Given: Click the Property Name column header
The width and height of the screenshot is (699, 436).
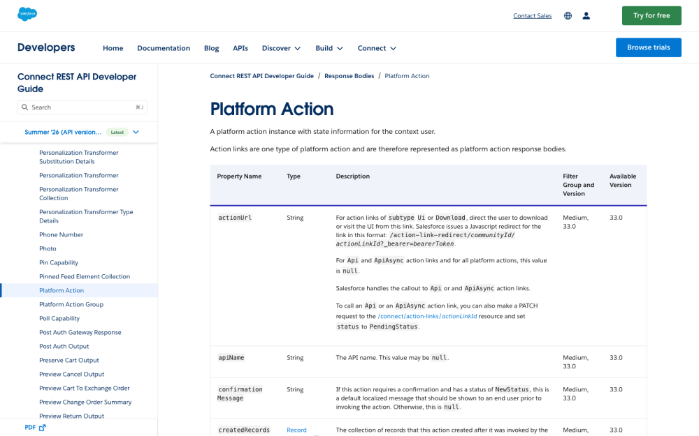Looking at the screenshot, I should pyautogui.click(x=239, y=176).
